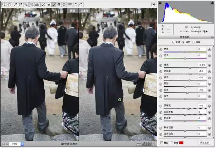
Task: Click the 效果图 (After) label
Action: (x=85, y=11)
